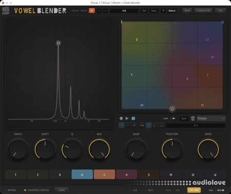Click the 'æ' marker on vowel map

click(142, 105)
